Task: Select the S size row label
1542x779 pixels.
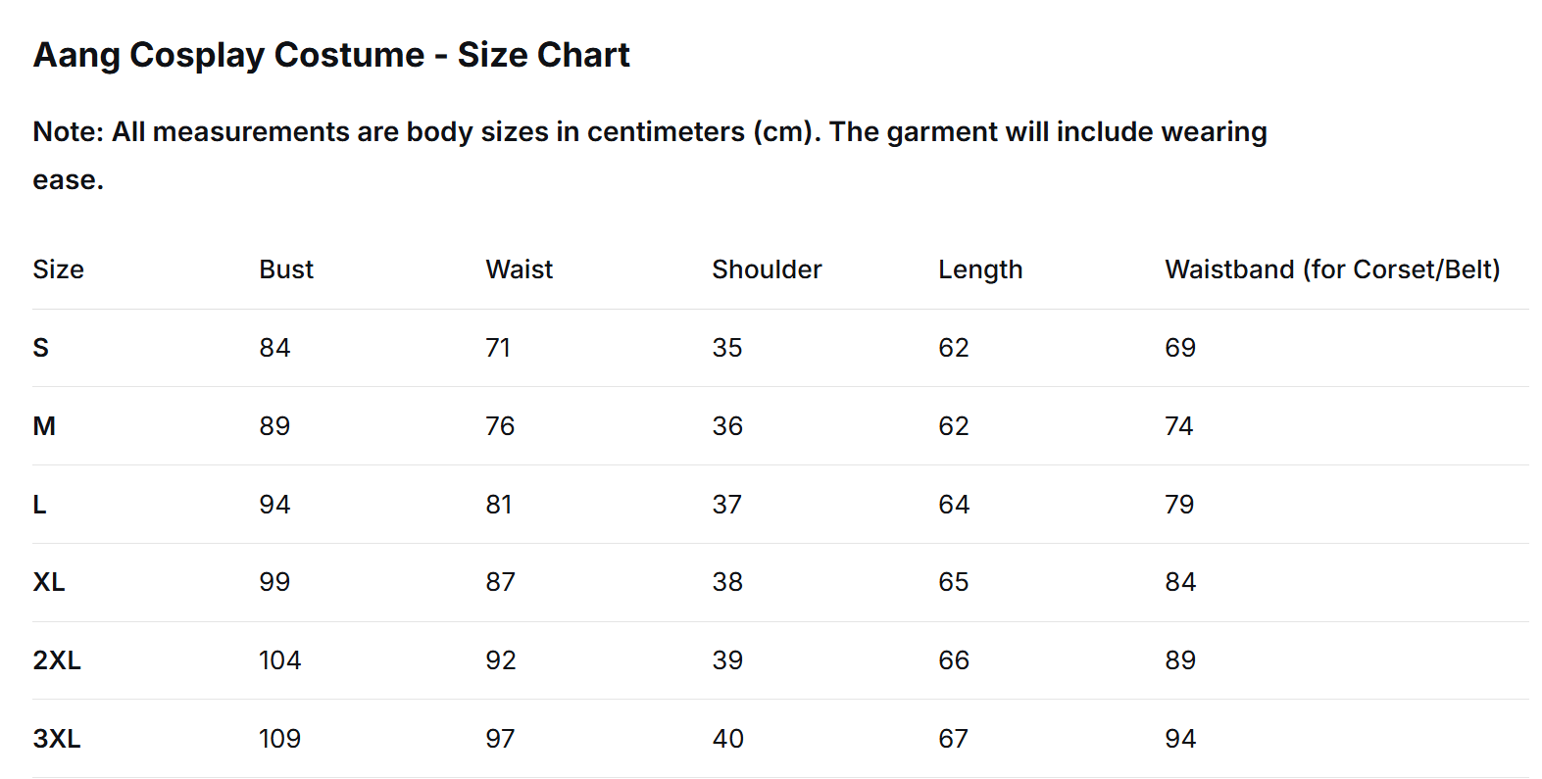Action: tap(41, 348)
